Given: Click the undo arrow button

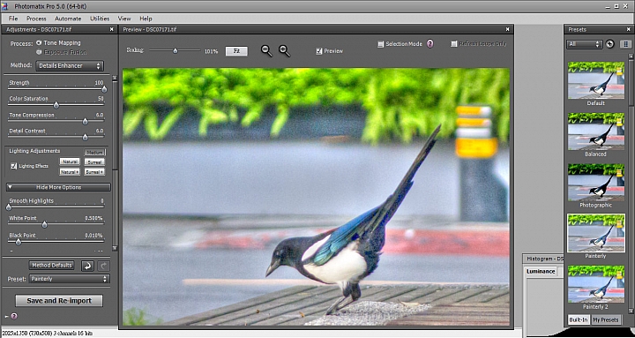Looking at the screenshot, I should 87,266.
